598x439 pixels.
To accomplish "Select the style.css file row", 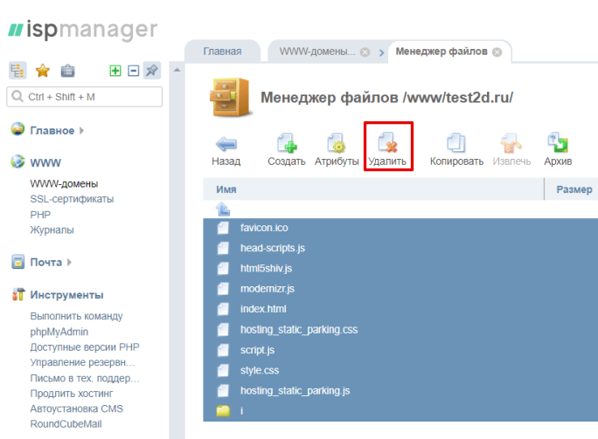I will [400, 370].
